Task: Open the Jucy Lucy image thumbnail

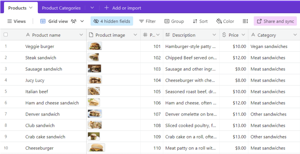Action: (95, 80)
